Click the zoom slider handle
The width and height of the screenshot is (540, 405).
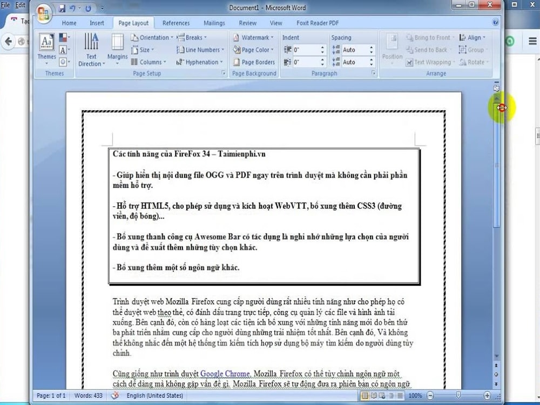[458, 395]
